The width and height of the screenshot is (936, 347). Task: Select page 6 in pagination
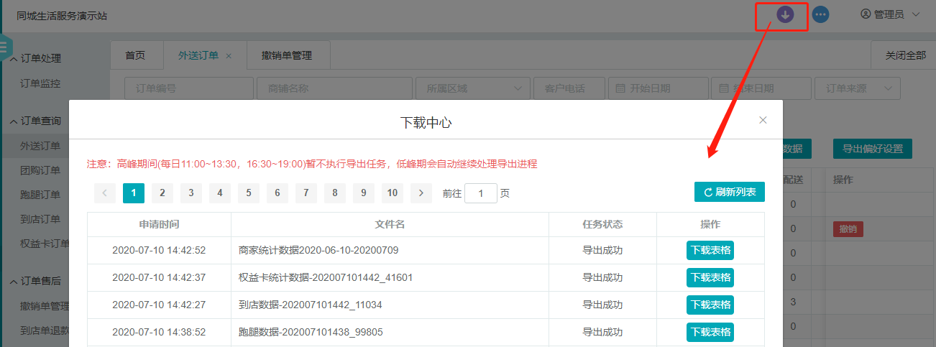tap(277, 193)
